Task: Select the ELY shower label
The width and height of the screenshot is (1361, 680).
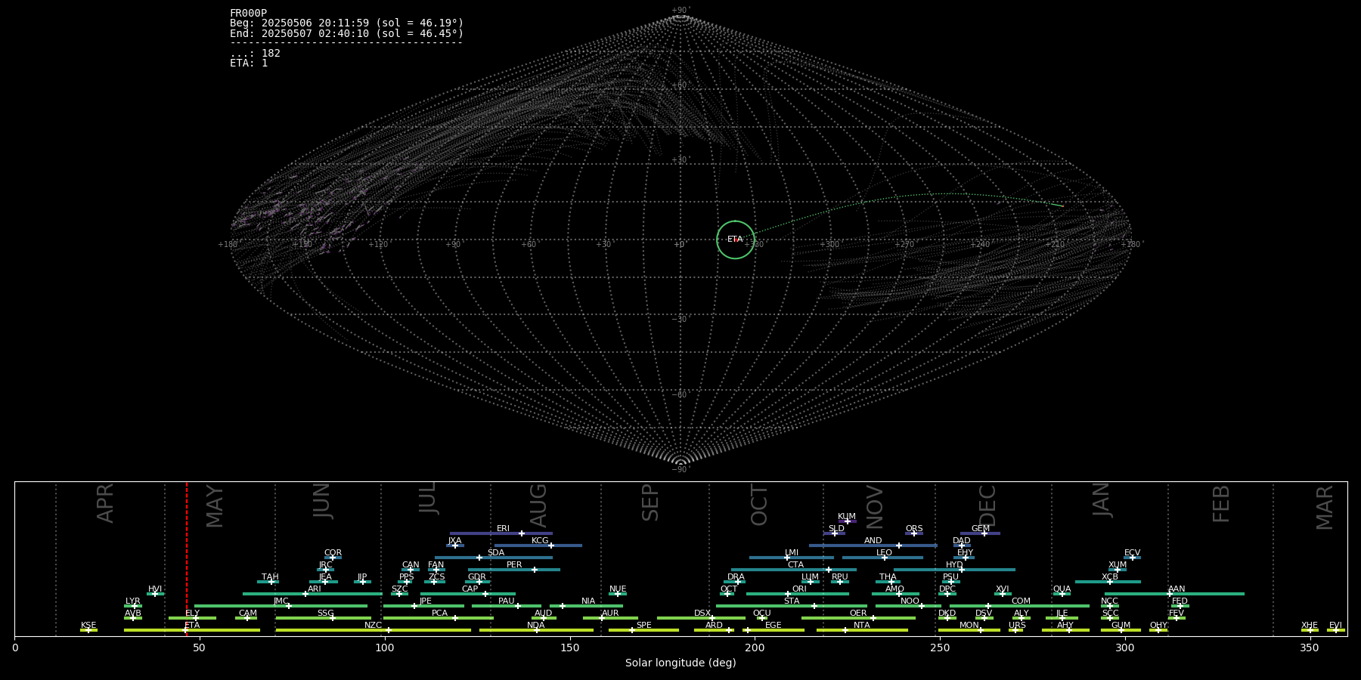Action: pyautogui.click(x=192, y=614)
